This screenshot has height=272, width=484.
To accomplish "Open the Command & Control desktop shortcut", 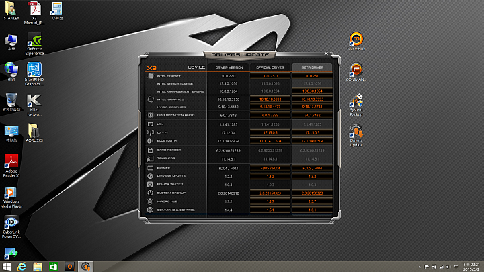I will [356, 72].
